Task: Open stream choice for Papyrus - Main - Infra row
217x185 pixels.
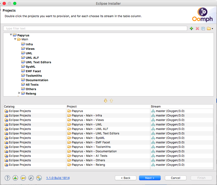Action: (182, 115)
